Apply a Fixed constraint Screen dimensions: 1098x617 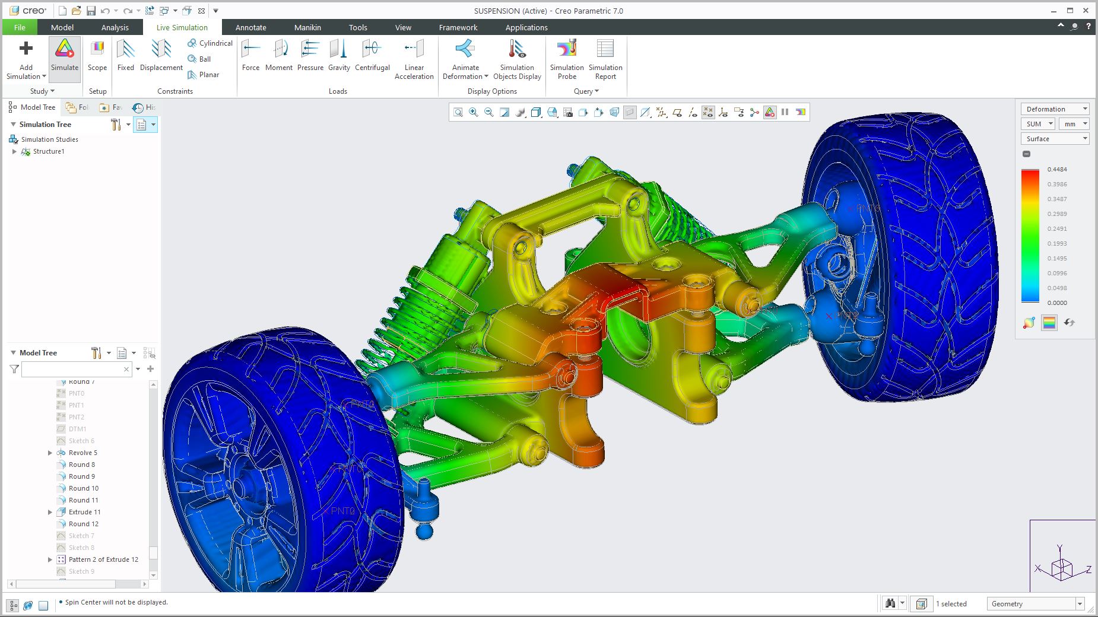pyautogui.click(x=126, y=56)
